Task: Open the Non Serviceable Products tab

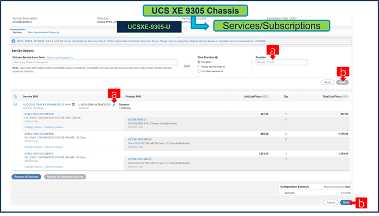Action: coord(44,32)
